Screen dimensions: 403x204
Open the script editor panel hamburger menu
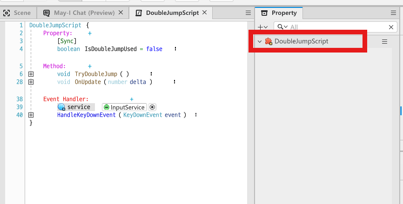(x=248, y=13)
